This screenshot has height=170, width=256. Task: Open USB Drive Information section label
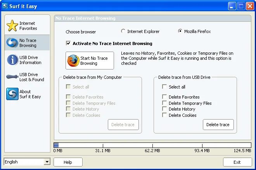click(30, 60)
